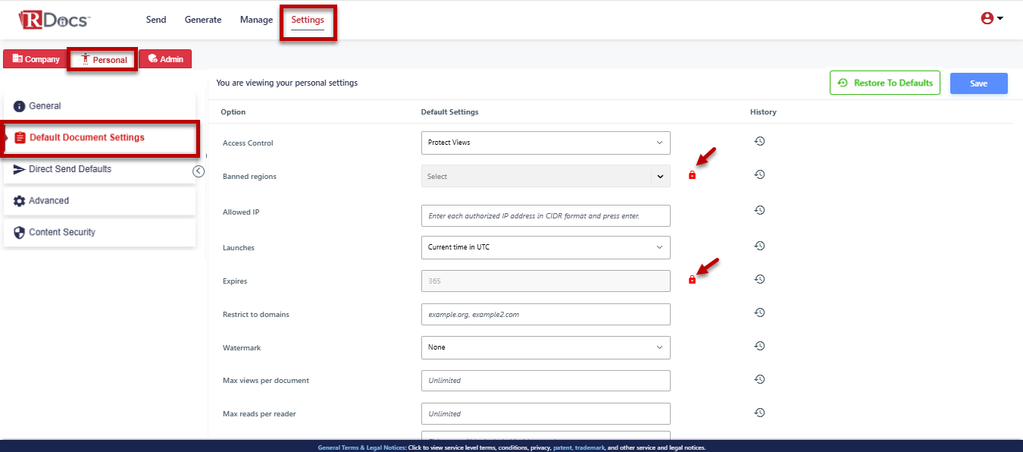Image resolution: width=1023 pixels, height=452 pixels.
Task: Open the user account profile icon
Action: click(x=991, y=19)
